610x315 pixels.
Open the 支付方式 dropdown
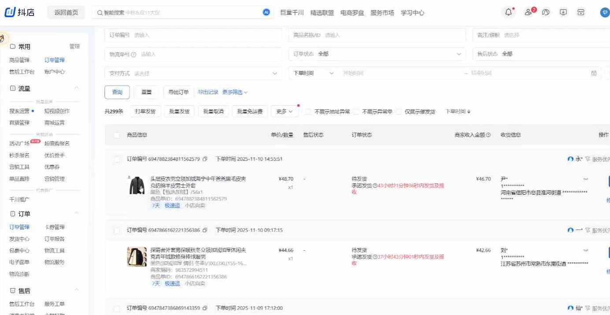pyautogui.click(x=193, y=73)
